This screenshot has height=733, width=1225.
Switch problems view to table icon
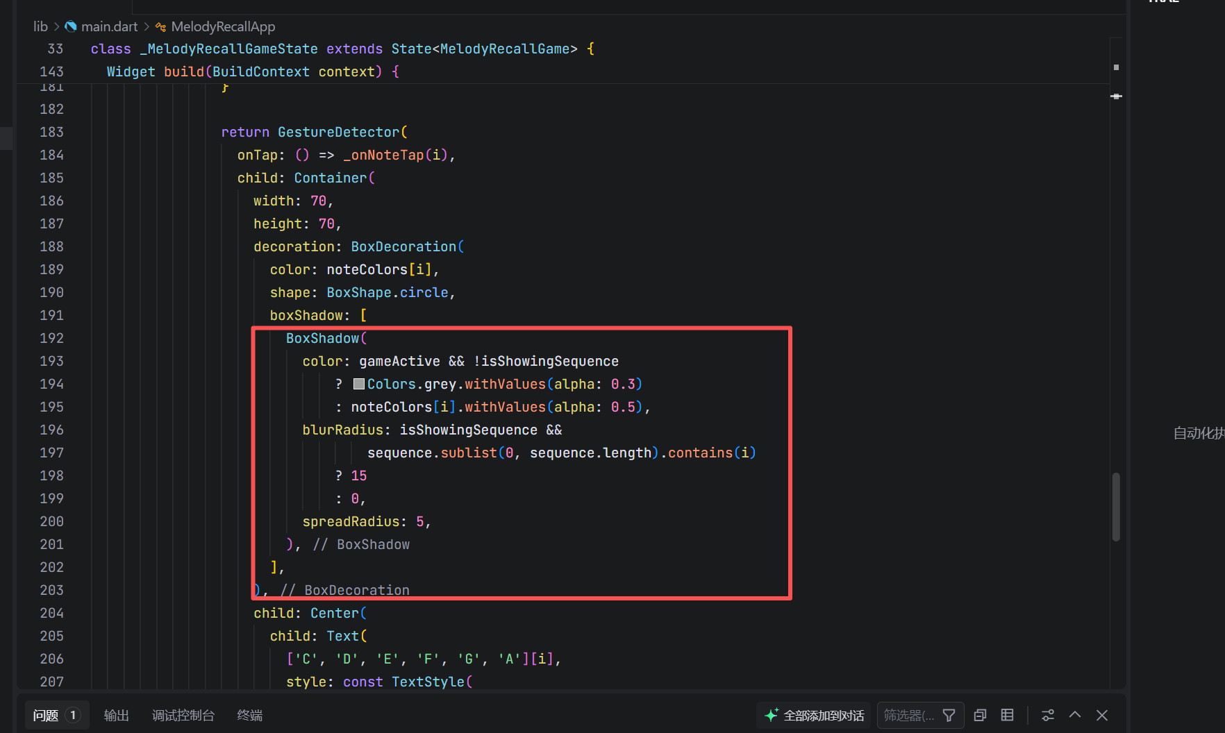point(1007,715)
